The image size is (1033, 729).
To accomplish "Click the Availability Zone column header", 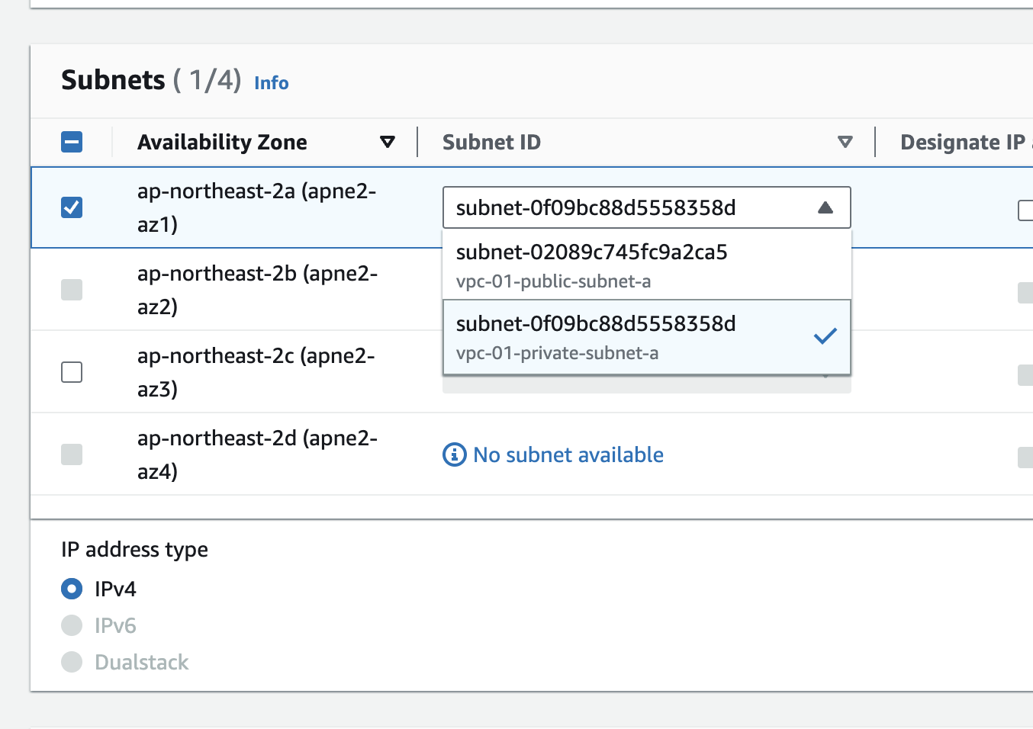I will [222, 142].
